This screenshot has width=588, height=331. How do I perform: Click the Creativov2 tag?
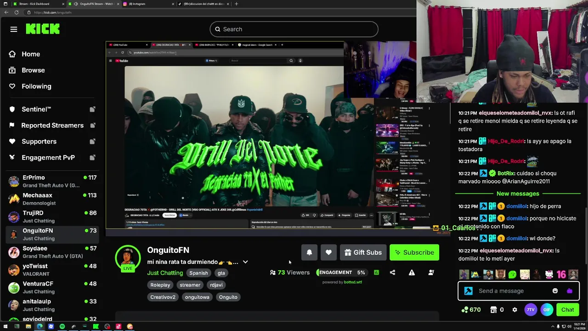(x=163, y=297)
